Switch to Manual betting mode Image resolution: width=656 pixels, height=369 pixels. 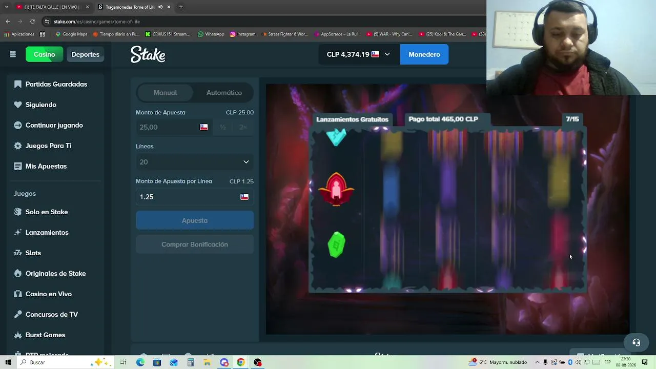pyautogui.click(x=165, y=93)
